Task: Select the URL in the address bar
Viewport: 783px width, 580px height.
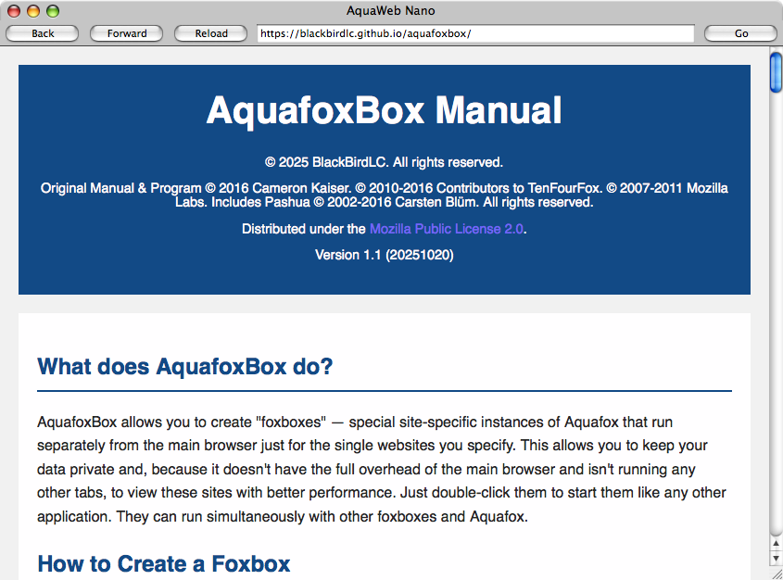Action: pos(474,33)
